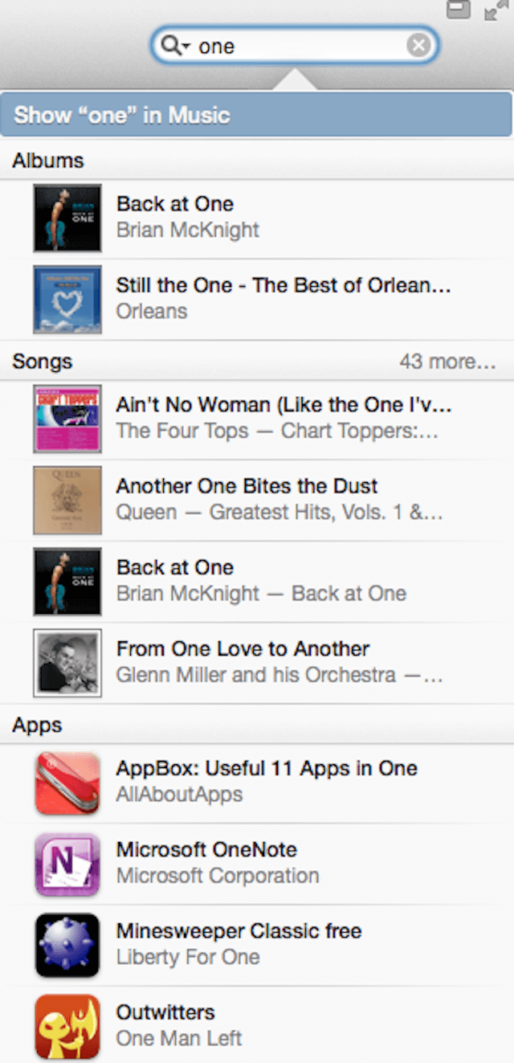Expand "43 more..." songs results
The width and height of the screenshot is (514, 1063).
[447, 362]
